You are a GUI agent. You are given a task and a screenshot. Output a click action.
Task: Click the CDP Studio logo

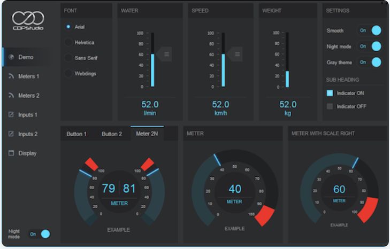(28, 20)
